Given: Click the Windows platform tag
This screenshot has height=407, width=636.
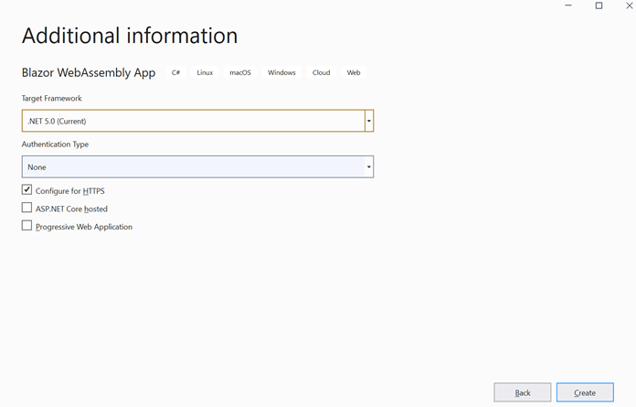Looking at the screenshot, I should [281, 72].
